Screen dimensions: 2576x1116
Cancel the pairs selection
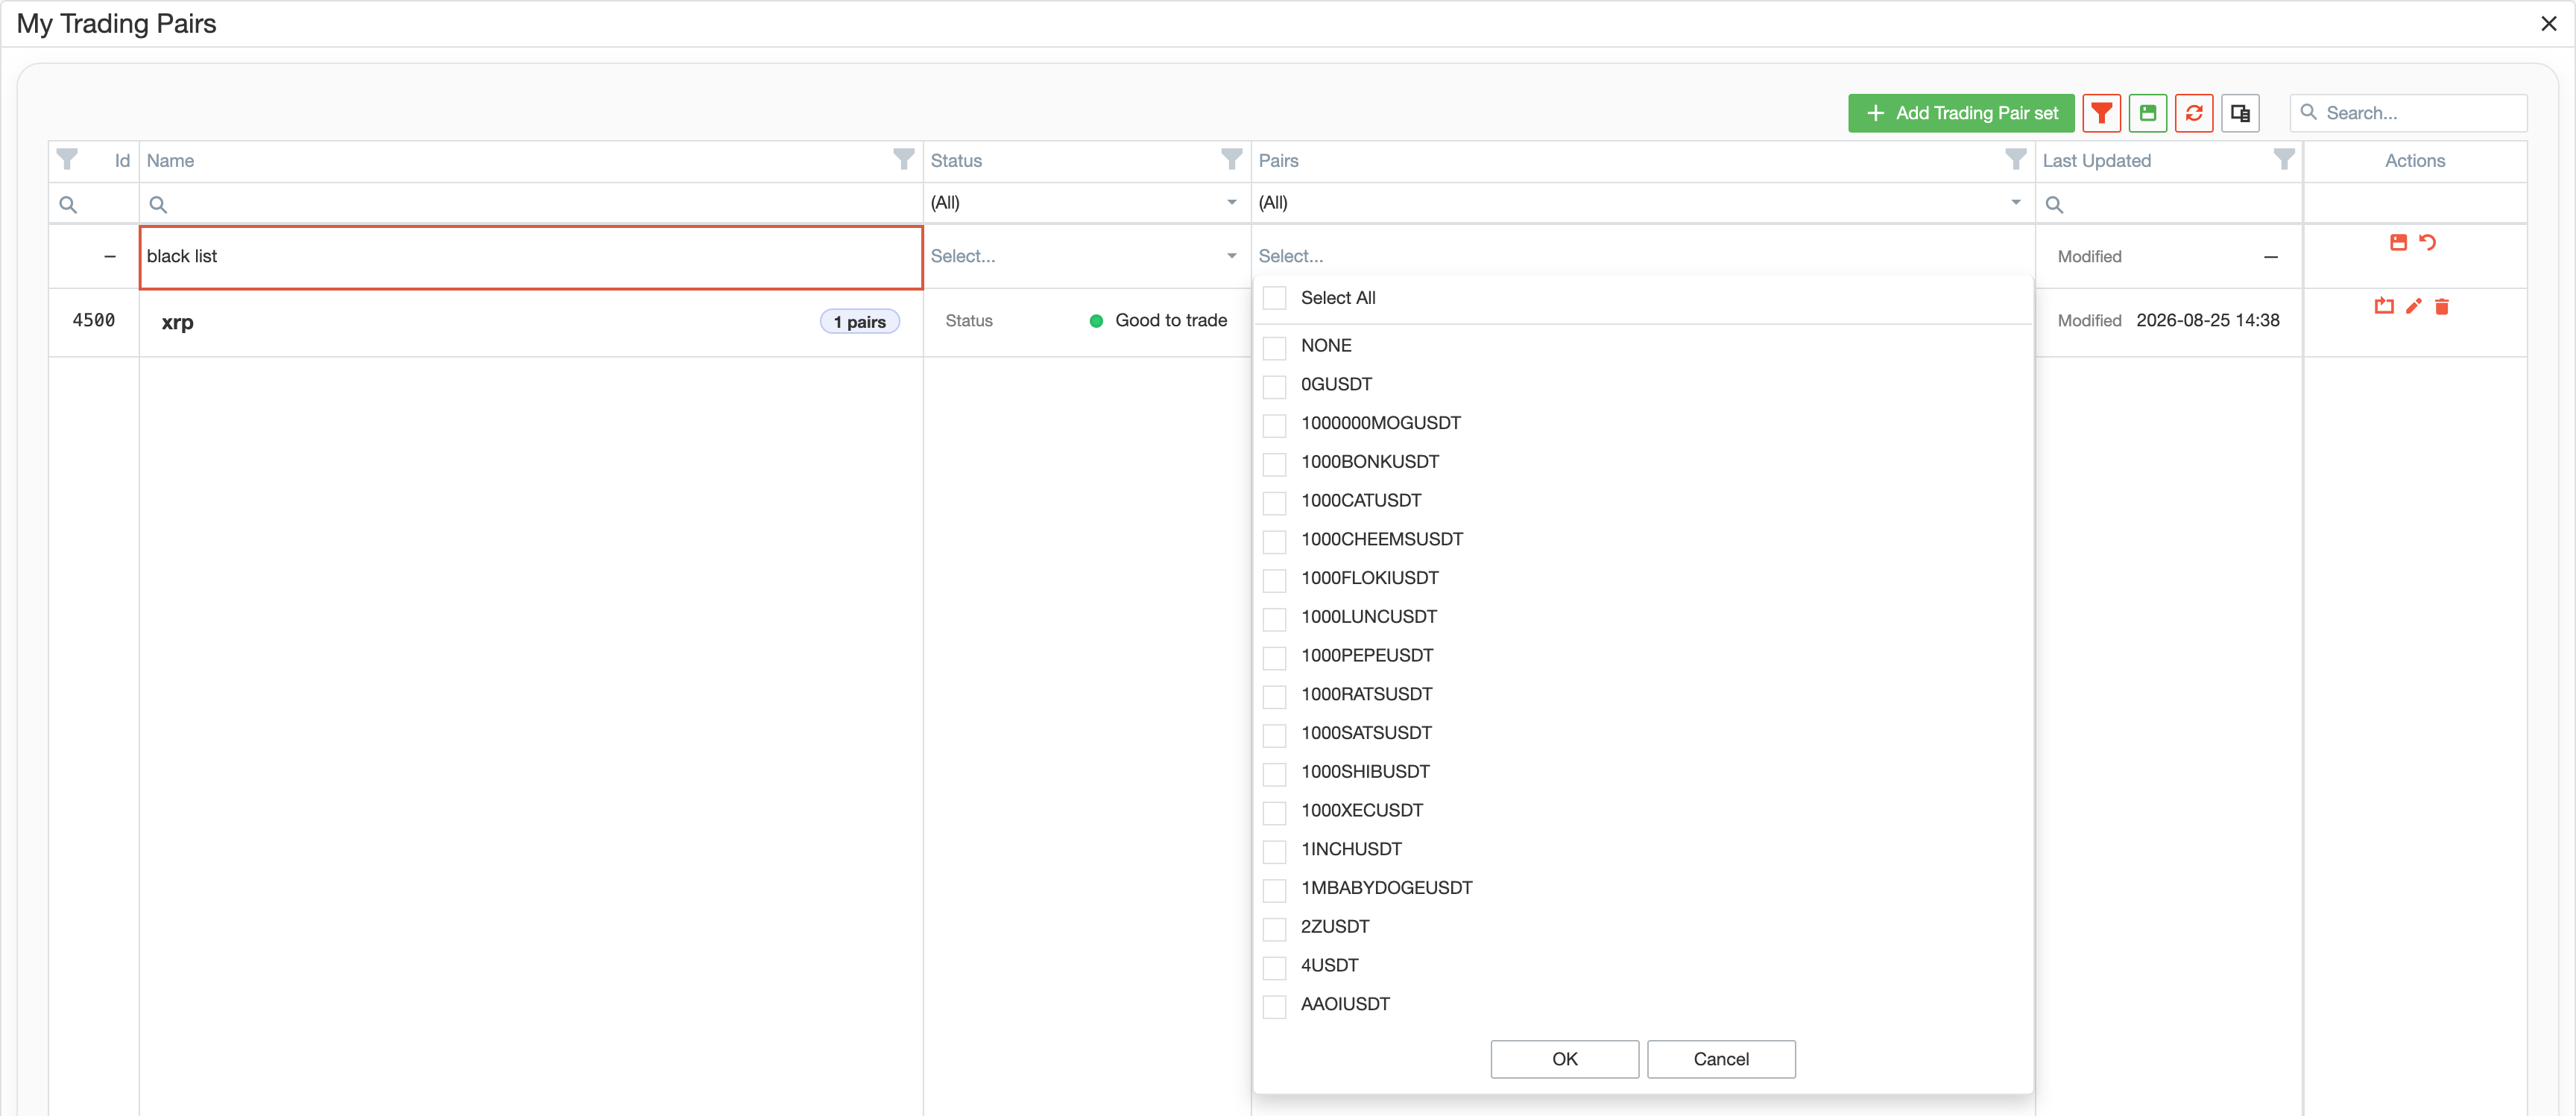click(1720, 1059)
